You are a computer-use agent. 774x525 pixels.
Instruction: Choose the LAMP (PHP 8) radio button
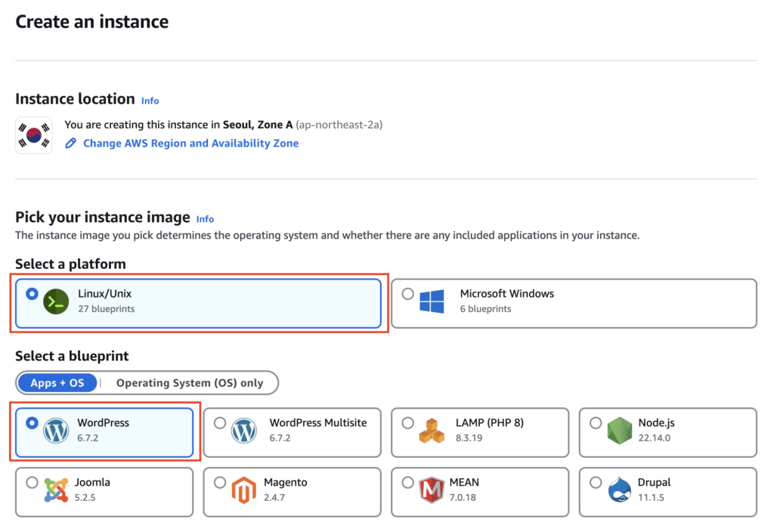coord(407,423)
